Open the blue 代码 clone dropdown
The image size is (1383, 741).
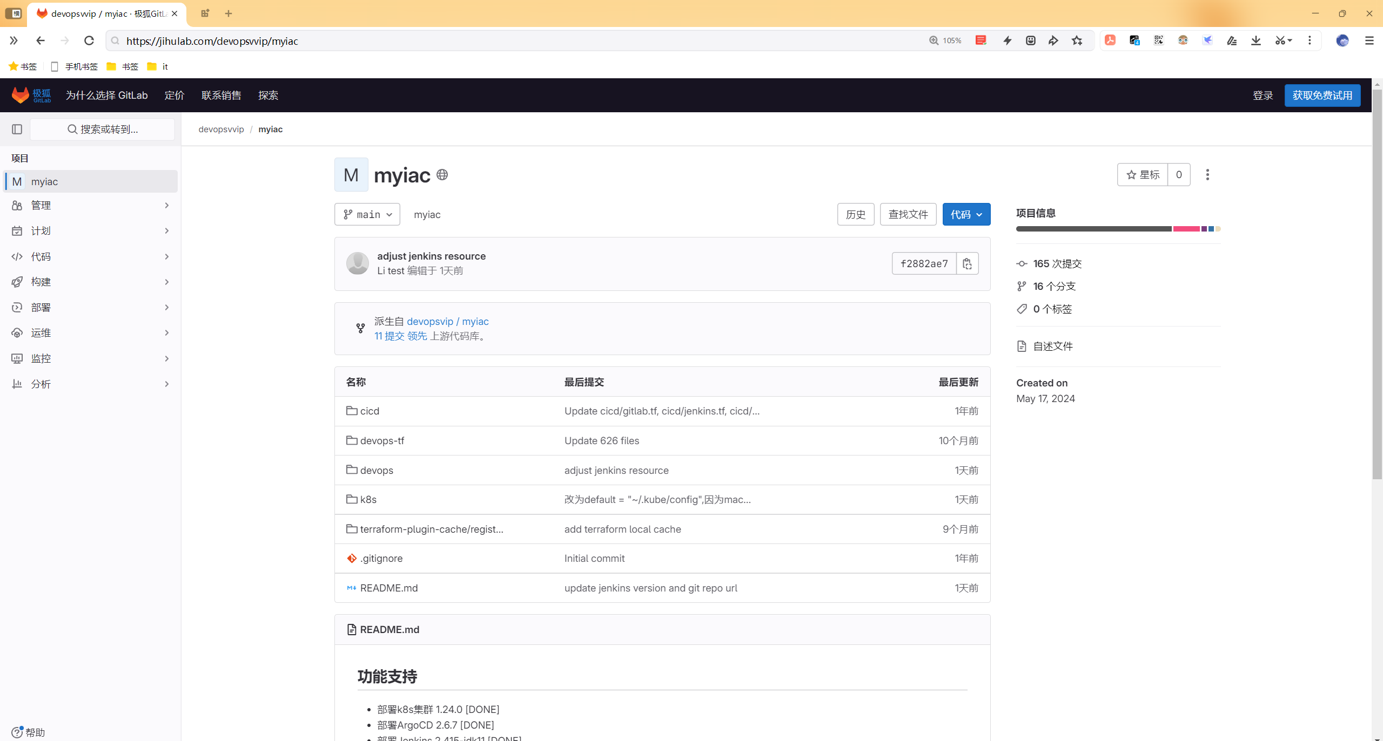point(966,214)
